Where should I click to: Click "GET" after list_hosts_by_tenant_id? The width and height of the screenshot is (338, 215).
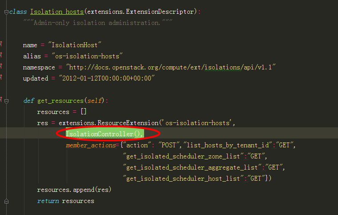tap(284, 145)
